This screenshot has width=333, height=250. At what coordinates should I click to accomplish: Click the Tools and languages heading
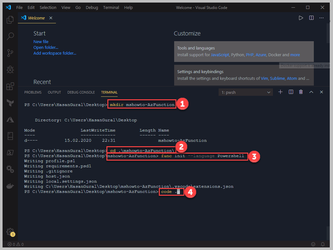click(x=196, y=48)
